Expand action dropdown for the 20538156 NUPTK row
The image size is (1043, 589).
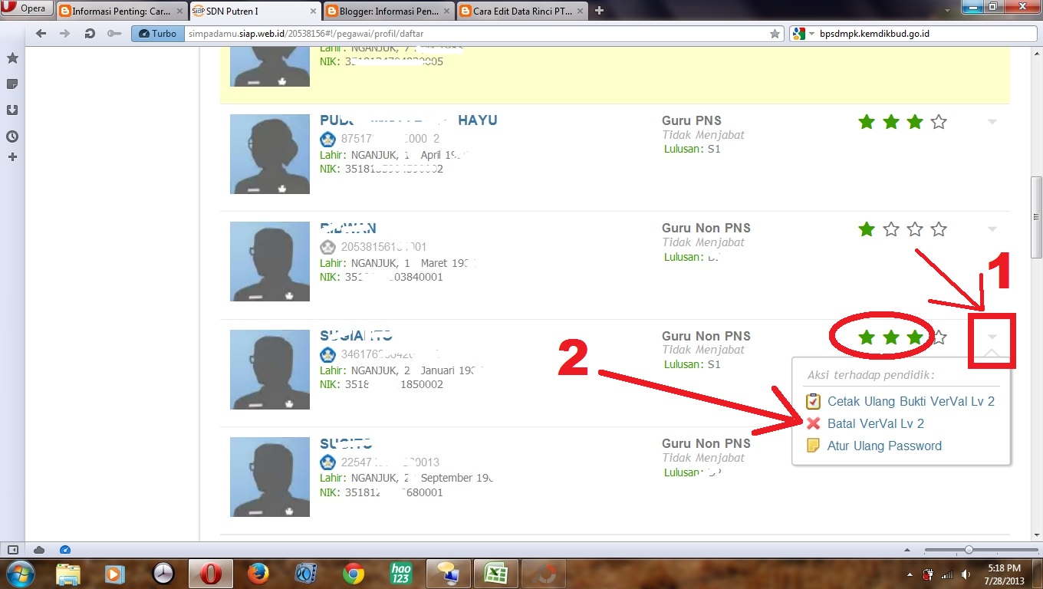[992, 229]
